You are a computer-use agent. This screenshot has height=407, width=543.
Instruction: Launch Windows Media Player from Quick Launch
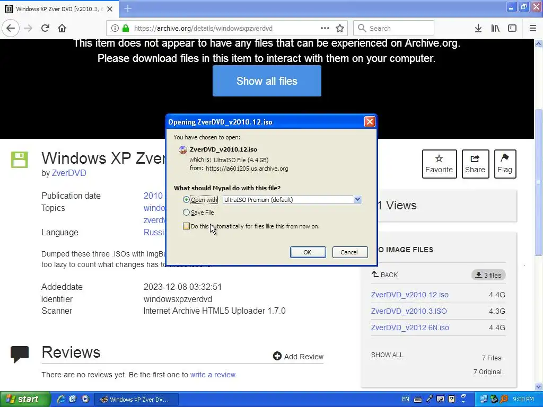(85, 400)
